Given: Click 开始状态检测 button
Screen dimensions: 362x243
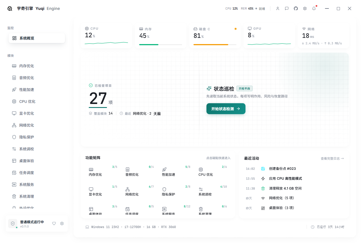Looking at the screenshot, I should click(x=226, y=109).
